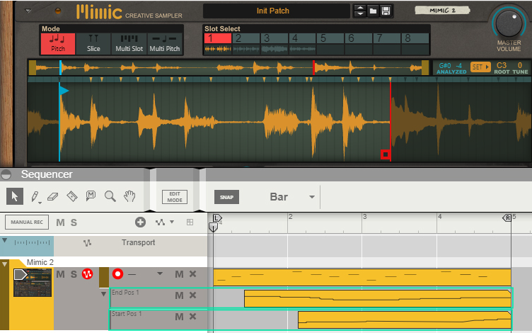
Task: Open the patch browser folder icon
Action: [x=373, y=11]
